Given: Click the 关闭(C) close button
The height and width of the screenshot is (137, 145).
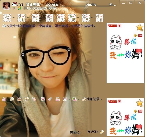Looking at the screenshot, I should click(x=75, y=132).
